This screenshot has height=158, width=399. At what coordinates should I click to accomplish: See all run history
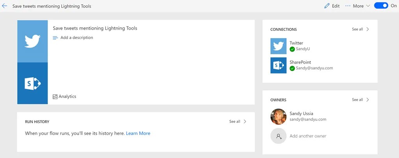pos(235,122)
